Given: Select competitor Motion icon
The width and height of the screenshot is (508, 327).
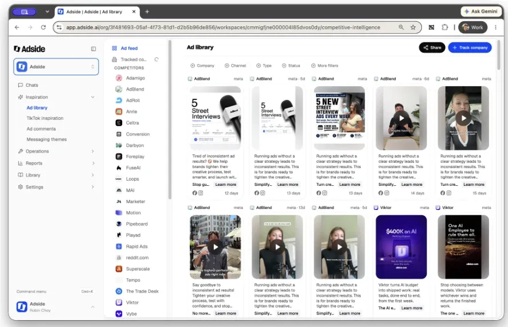Looking at the screenshot, I should pos(119,213).
